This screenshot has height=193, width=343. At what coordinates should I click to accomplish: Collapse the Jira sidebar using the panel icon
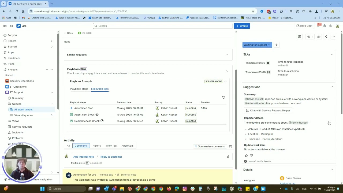point(5,26)
